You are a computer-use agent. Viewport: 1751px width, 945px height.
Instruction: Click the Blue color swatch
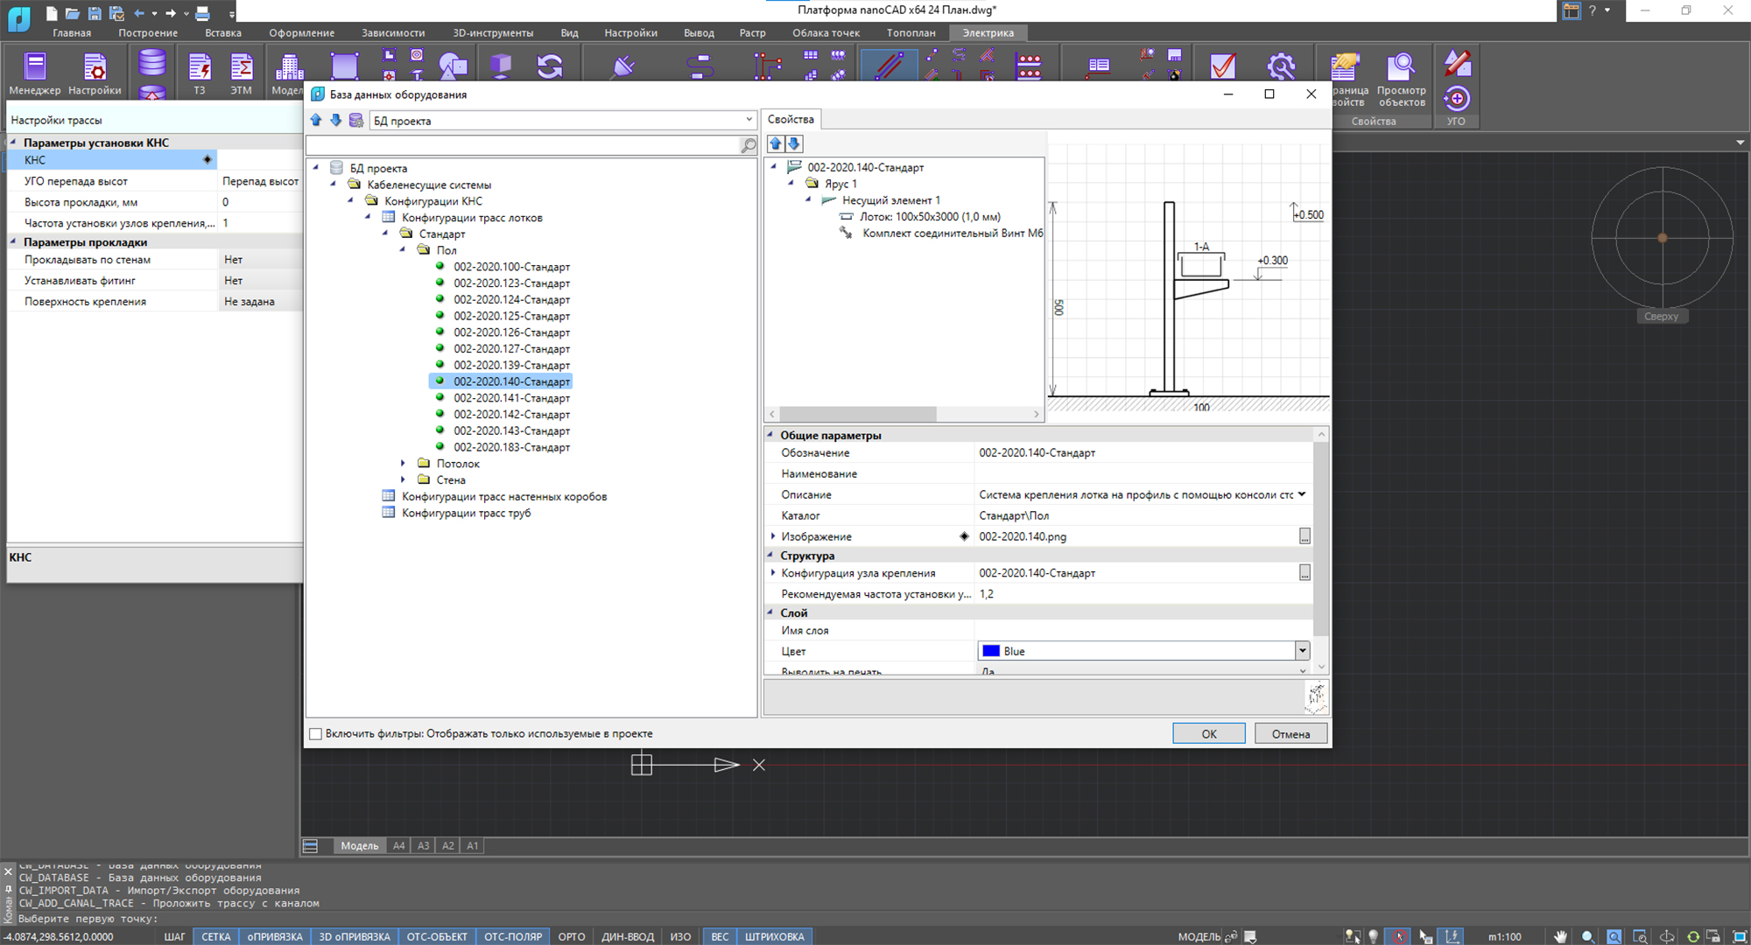(x=991, y=651)
